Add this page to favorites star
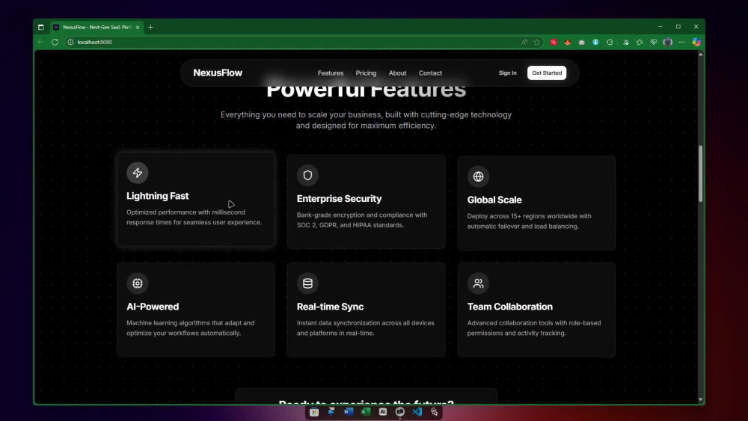Viewport: 748px width, 421px height. 537,42
